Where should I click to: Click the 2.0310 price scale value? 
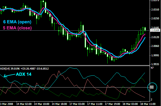155,10
